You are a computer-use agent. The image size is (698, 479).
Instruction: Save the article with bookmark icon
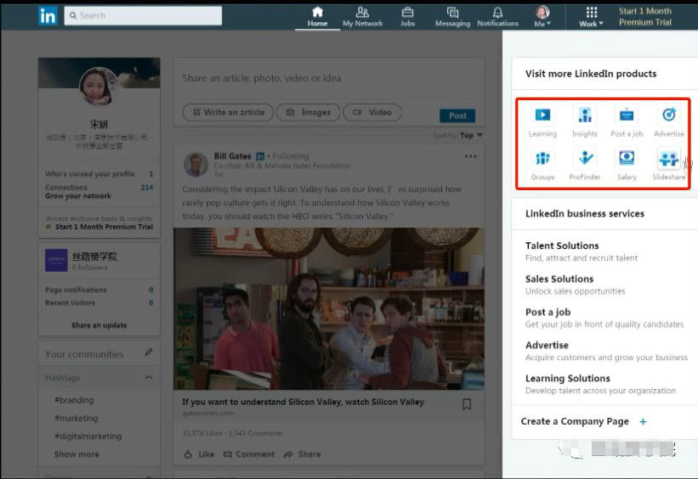point(467,403)
